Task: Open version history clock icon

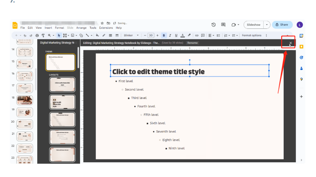Action: tap(213, 25)
